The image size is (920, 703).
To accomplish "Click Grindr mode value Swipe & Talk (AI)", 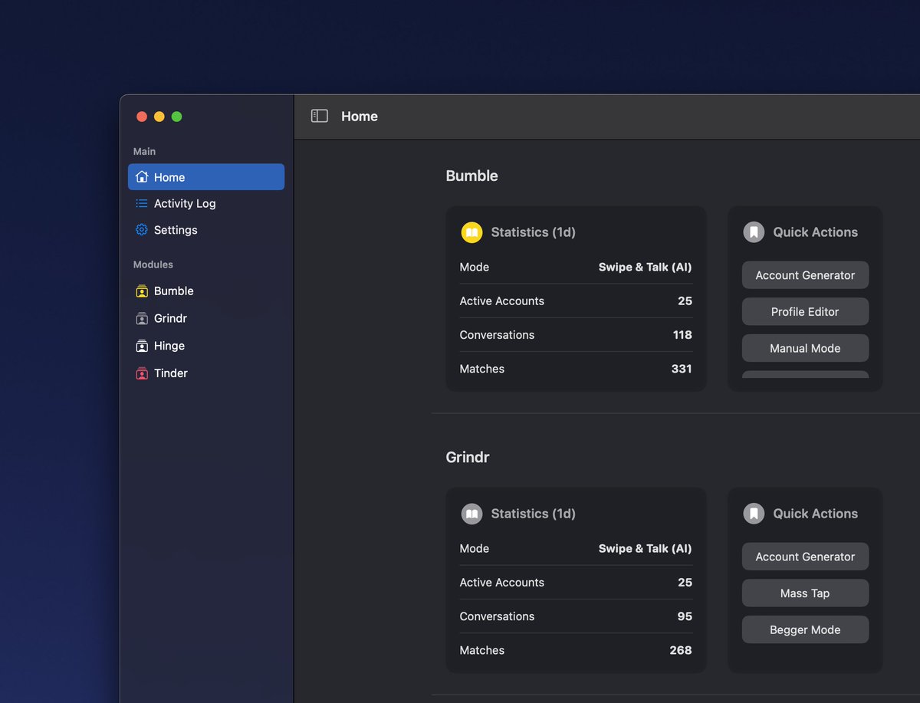I will pos(645,548).
